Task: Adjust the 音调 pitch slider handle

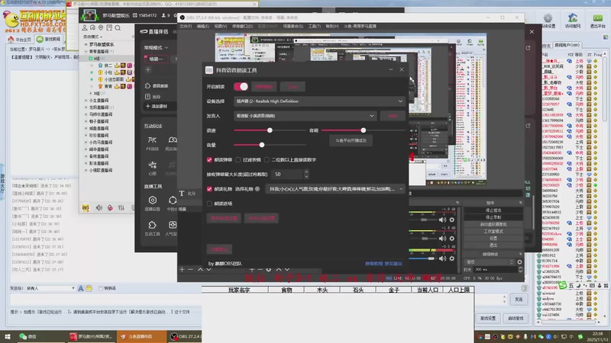Action: coord(364,130)
